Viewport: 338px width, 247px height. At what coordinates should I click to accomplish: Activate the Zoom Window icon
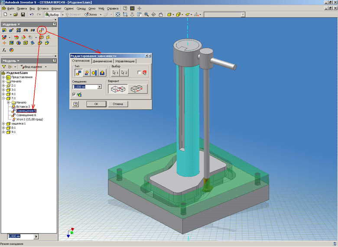[125, 14]
